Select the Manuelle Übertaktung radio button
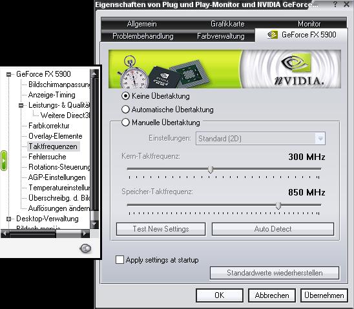354x309 pixels. (x=125, y=123)
